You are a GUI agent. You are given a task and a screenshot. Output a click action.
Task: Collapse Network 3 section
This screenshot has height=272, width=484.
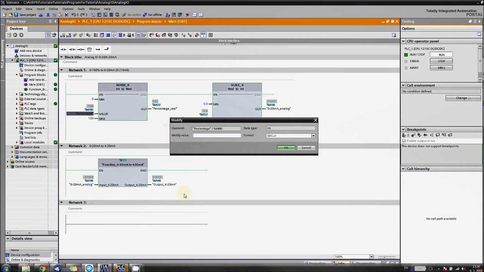pyautogui.click(x=61, y=202)
